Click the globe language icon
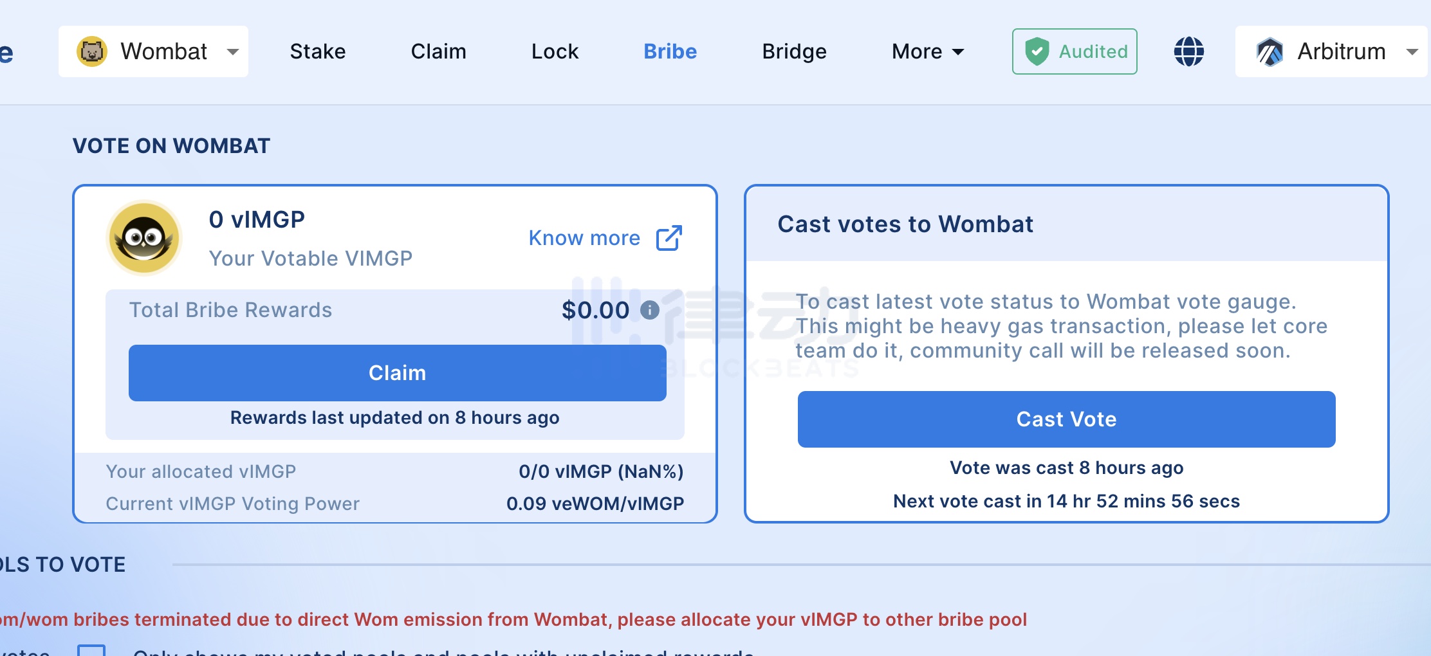Screen dimensions: 1431x656 coord(1188,51)
